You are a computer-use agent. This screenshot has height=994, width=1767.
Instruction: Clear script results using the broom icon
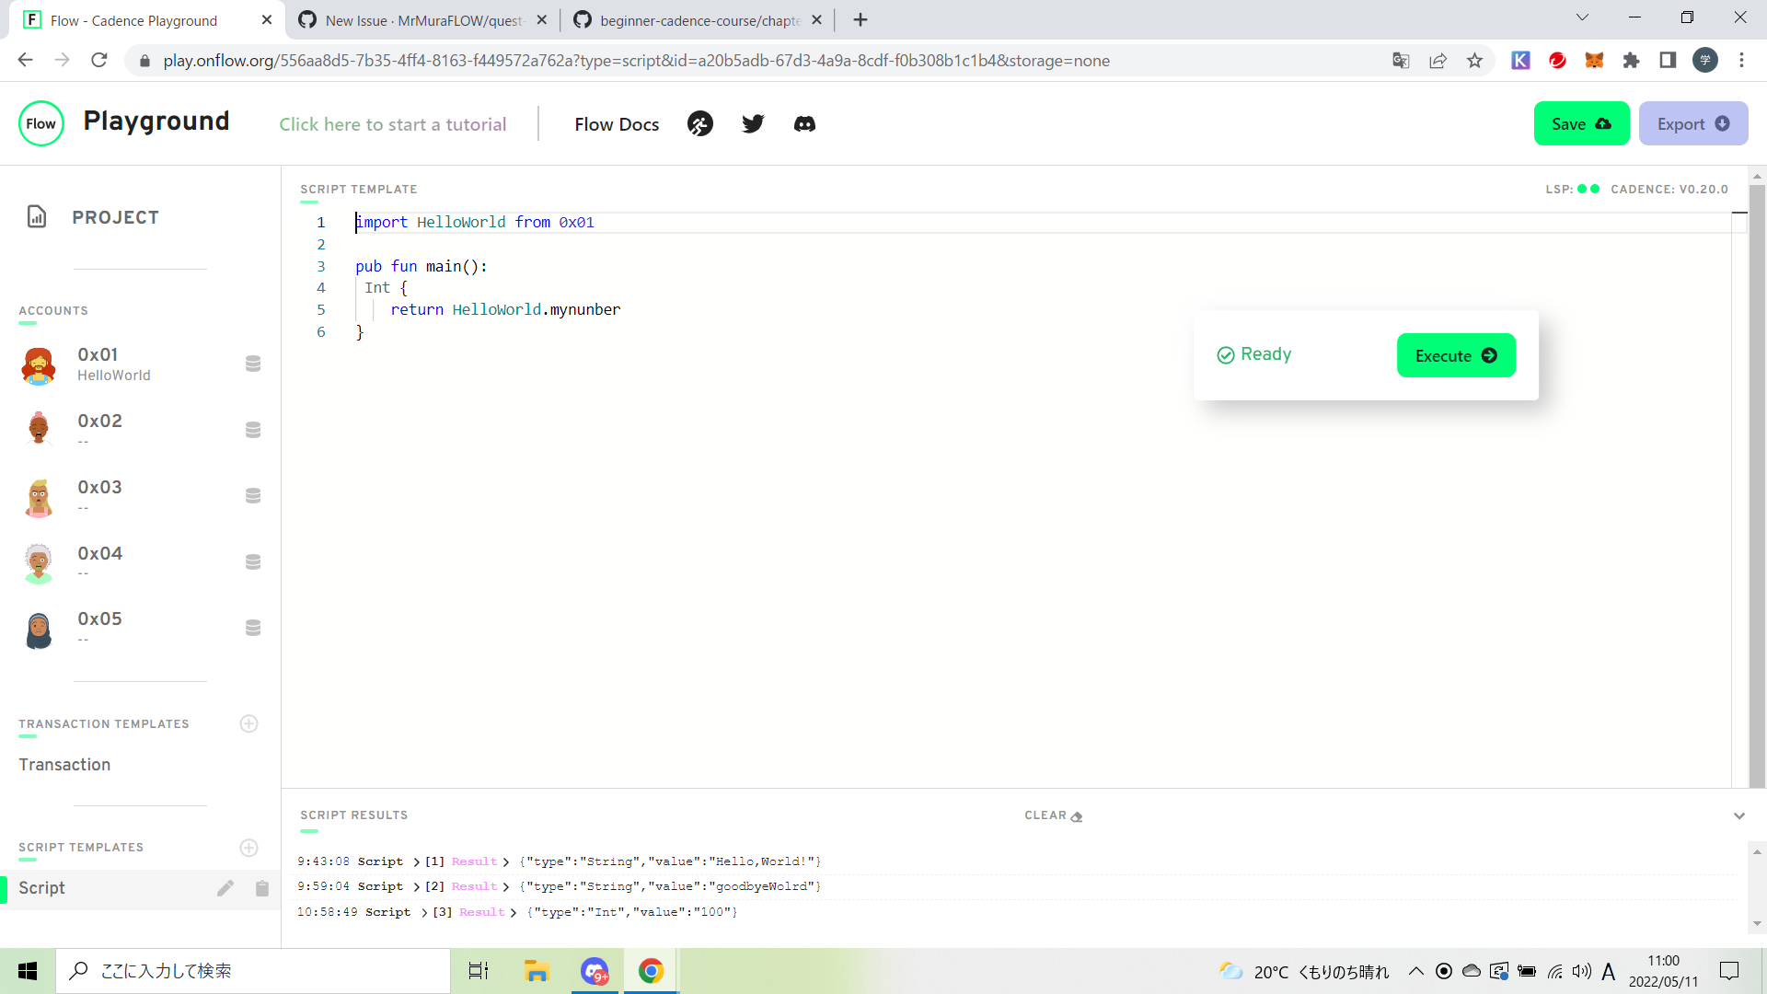tap(1075, 815)
